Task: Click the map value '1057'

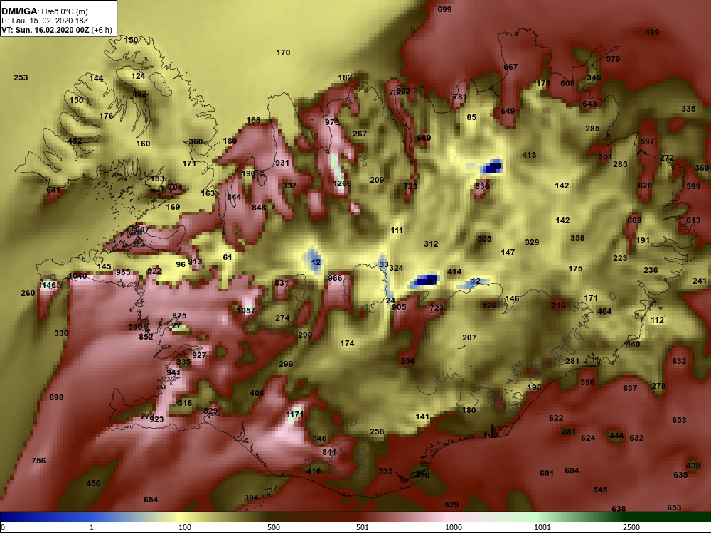Action: tap(246, 311)
